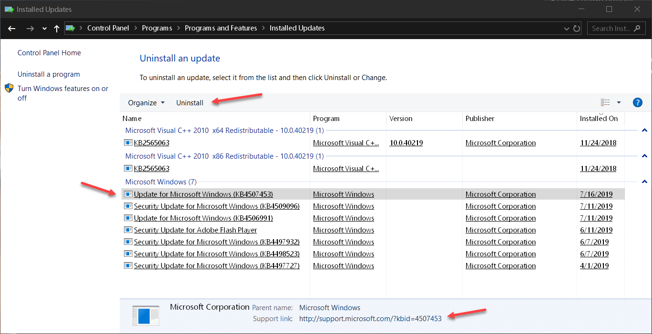Click Installed Updates breadcrumb
This screenshot has height=334, width=652.
[297, 28]
